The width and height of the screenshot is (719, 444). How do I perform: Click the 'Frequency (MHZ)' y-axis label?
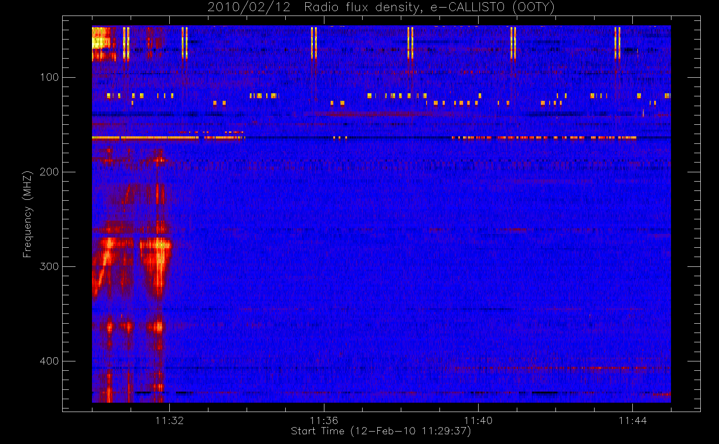[x=28, y=214]
